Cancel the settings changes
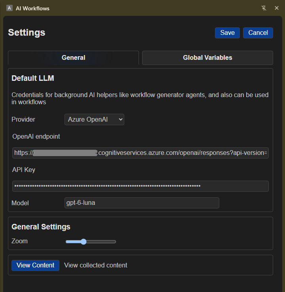Image resolution: width=285 pixels, height=292 pixels. tap(258, 33)
